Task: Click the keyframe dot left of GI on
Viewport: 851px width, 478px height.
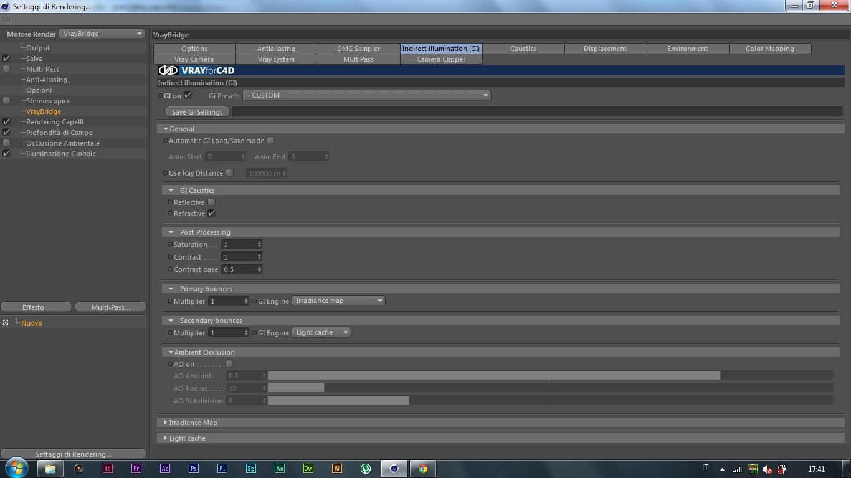Action: coord(160,96)
